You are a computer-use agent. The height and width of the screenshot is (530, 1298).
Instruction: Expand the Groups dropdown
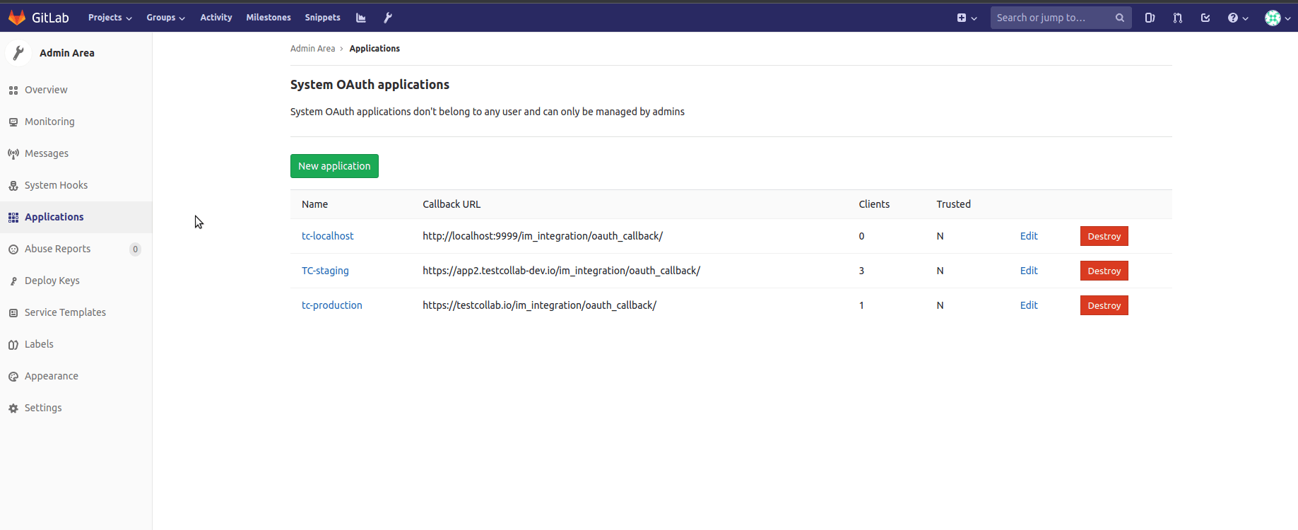point(165,18)
